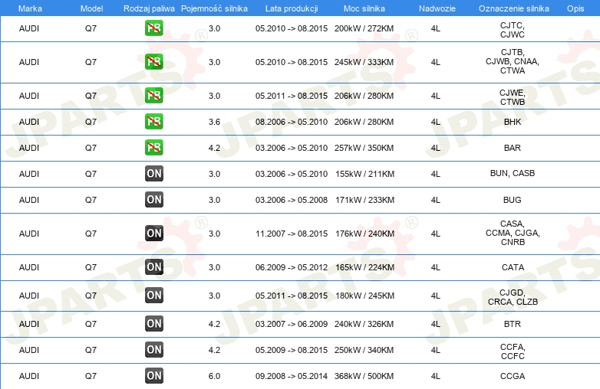Viewport: 600px width, 389px height.
Task: Click the ON icon for the 176kW / 240KM engine
Action: pos(154,234)
